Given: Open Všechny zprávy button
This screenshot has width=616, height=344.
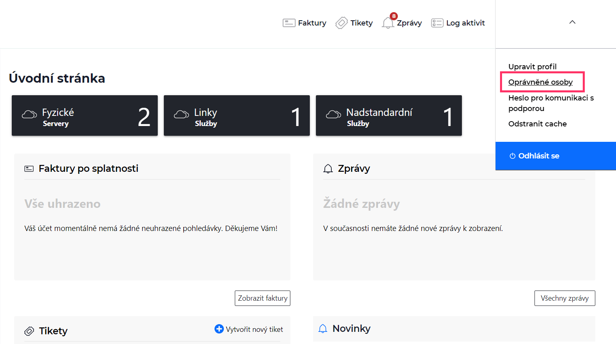Looking at the screenshot, I should tap(564, 298).
